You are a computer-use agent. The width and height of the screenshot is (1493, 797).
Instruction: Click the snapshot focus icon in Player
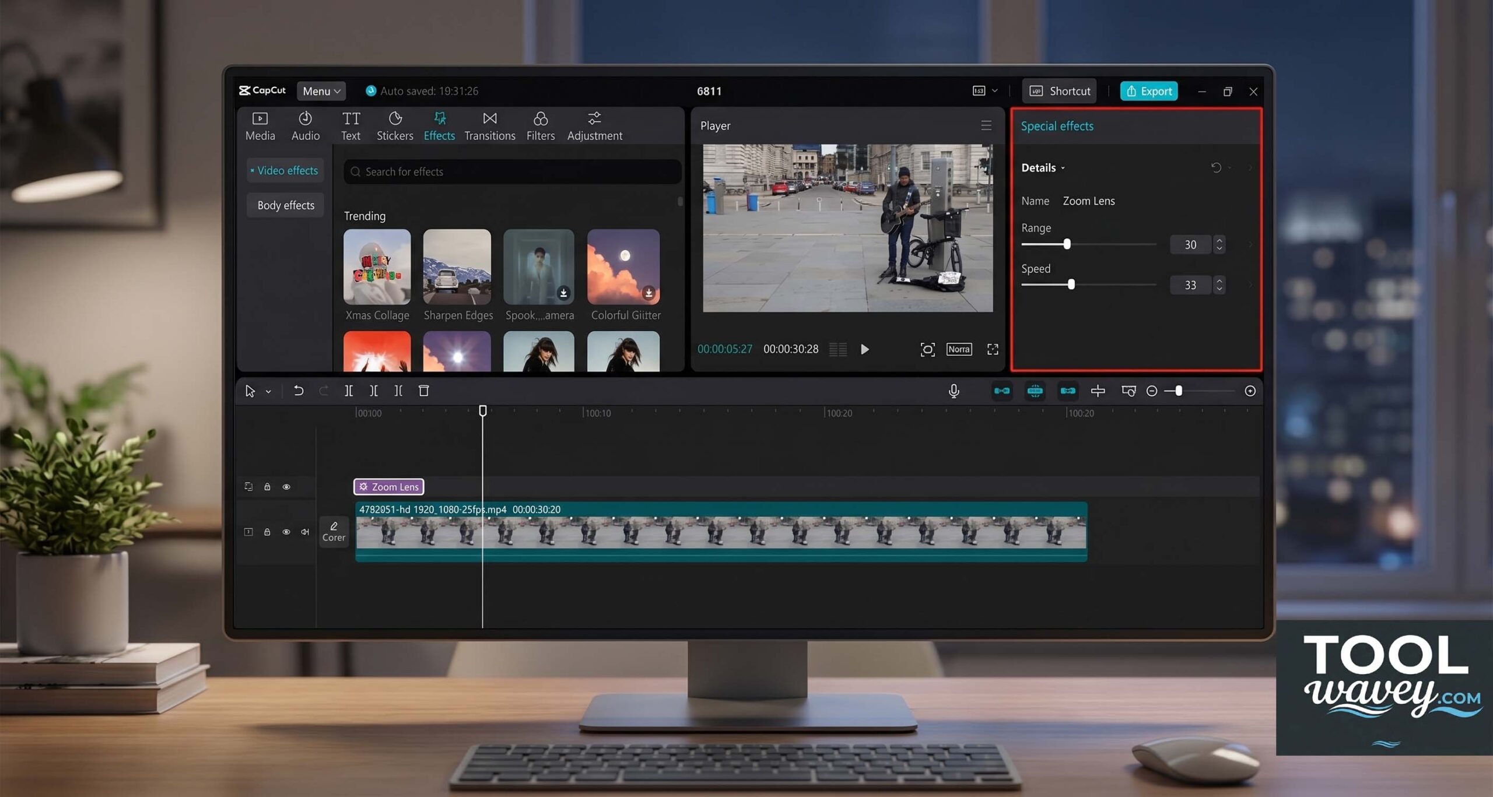tap(927, 349)
